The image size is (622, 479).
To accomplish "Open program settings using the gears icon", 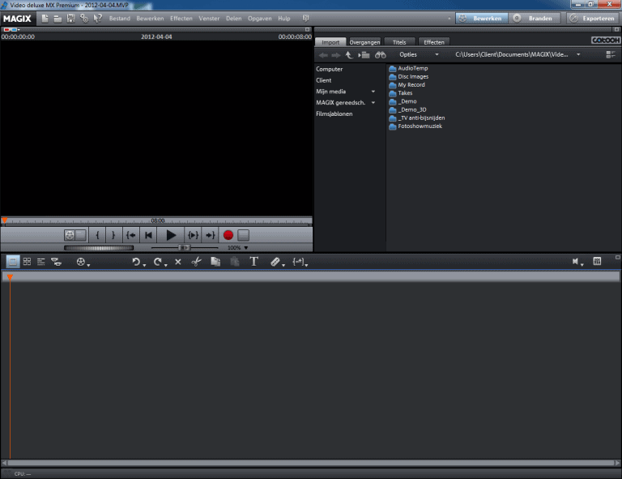I will 84,19.
